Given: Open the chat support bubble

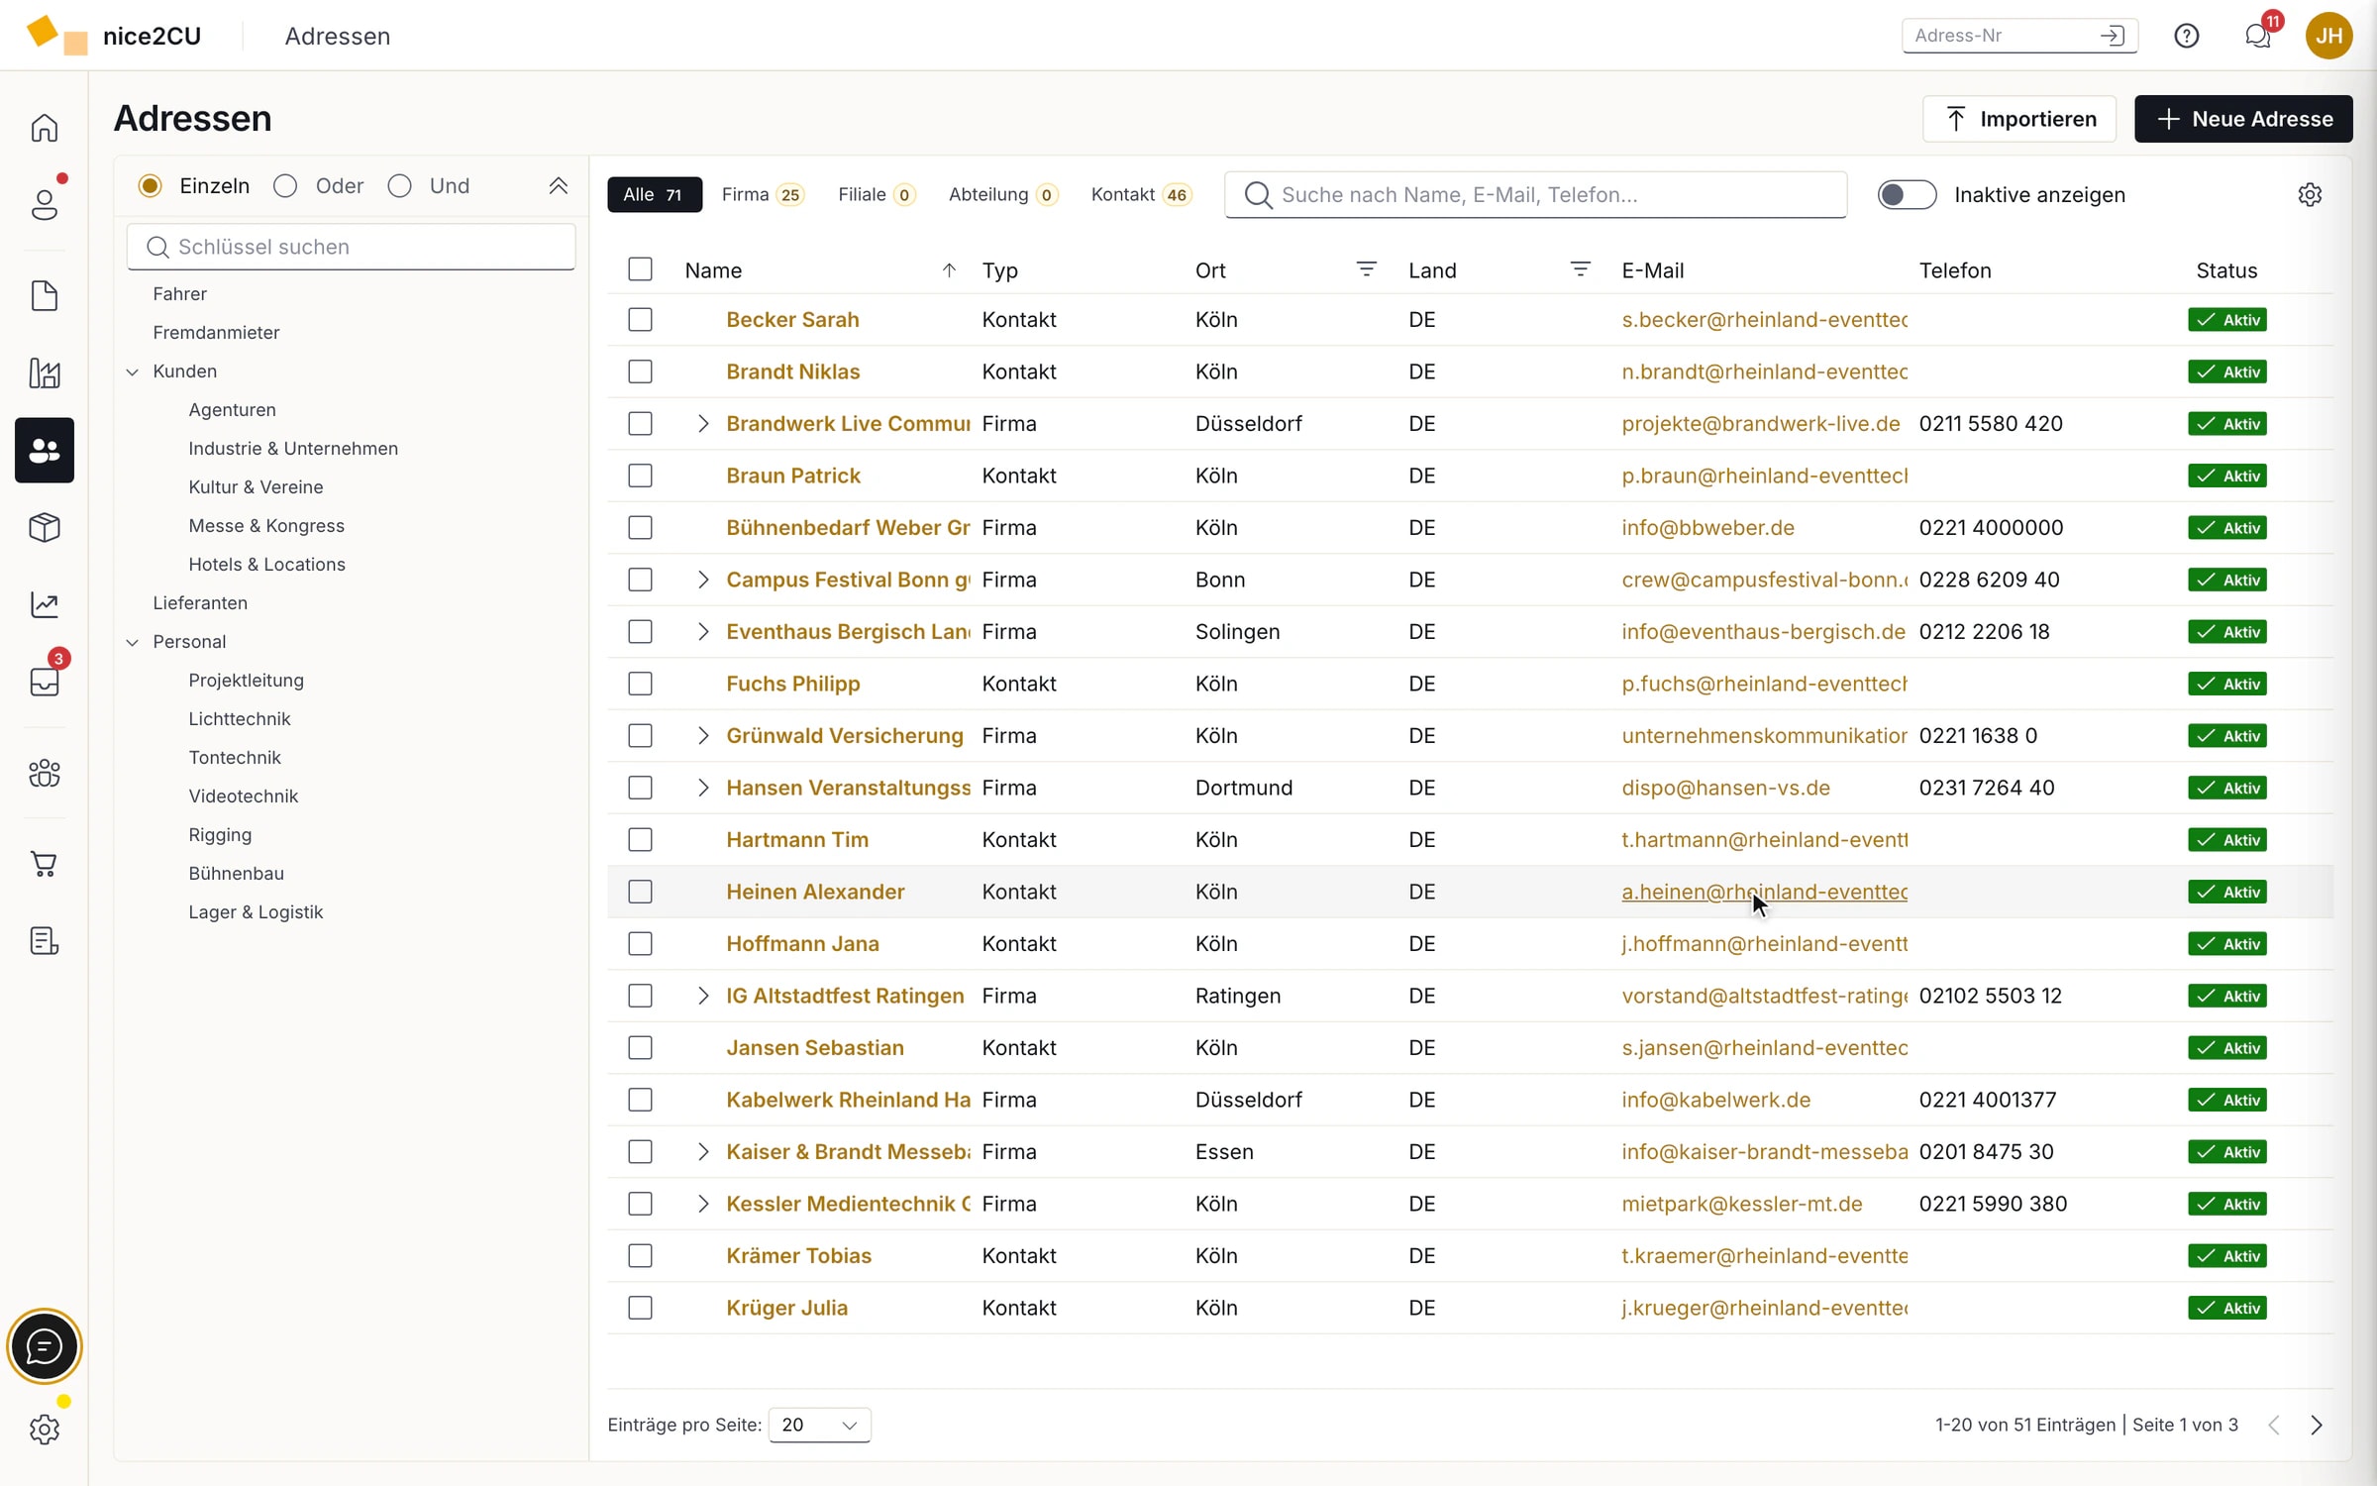Looking at the screenshot, I should [45, 1346].
